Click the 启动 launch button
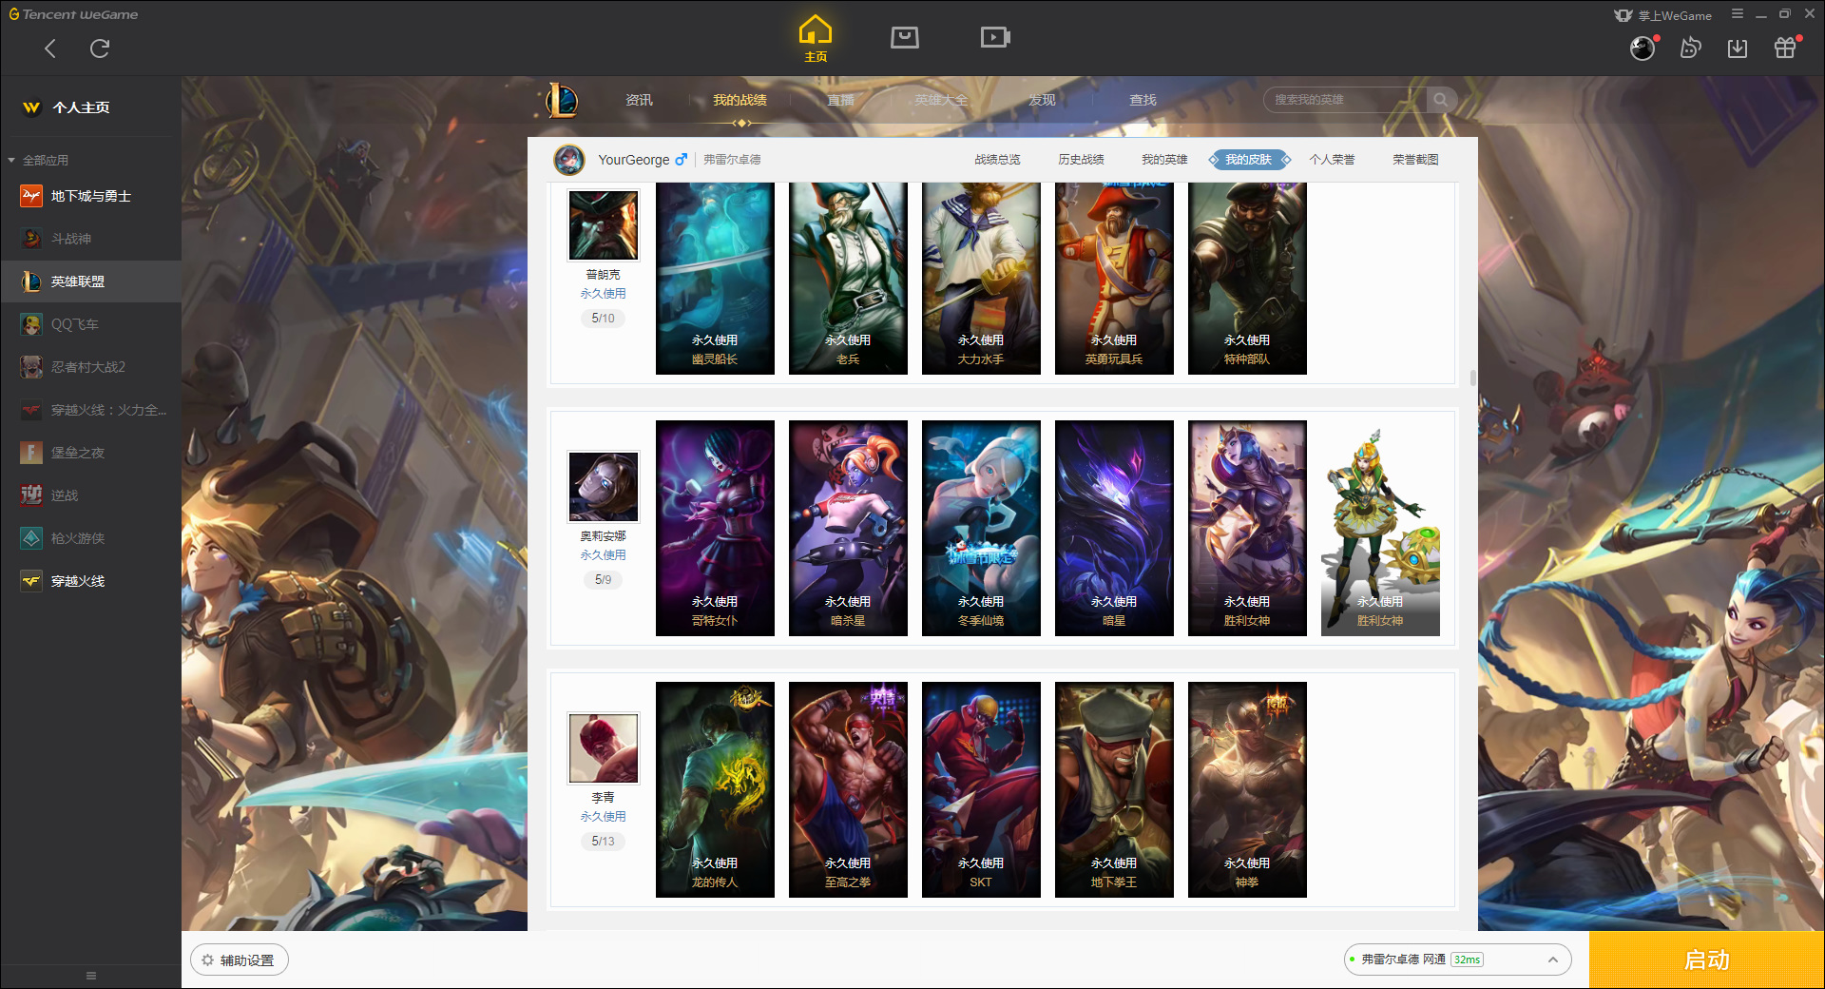The width and height of the screenshot is (1825, 989). (1707, 960)
